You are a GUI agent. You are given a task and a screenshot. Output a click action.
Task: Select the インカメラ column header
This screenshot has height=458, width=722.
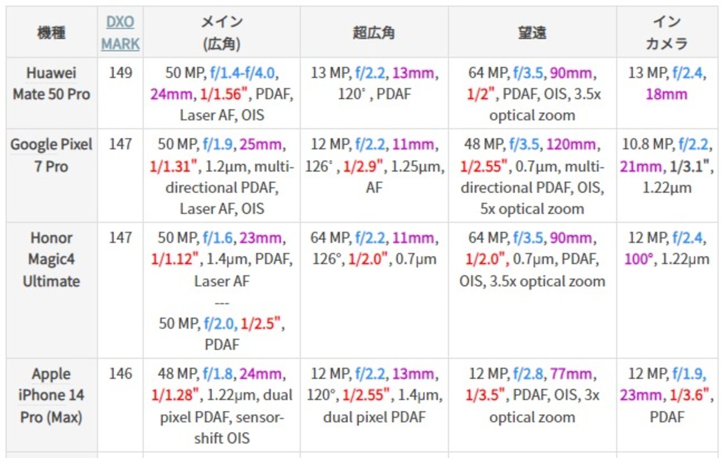666,33
